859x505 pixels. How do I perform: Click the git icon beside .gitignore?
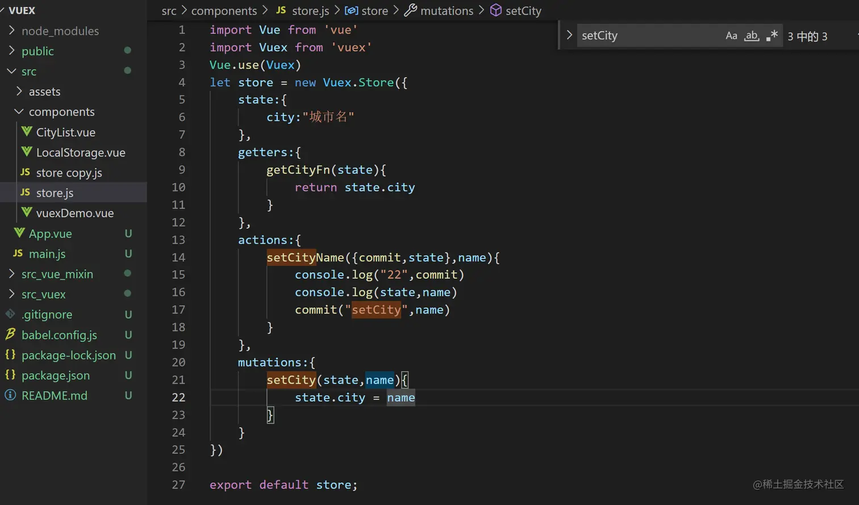[10, 314]
